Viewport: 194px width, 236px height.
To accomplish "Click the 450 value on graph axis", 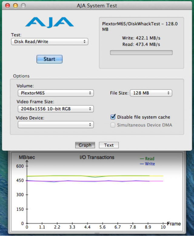I will tap(20, 180).
